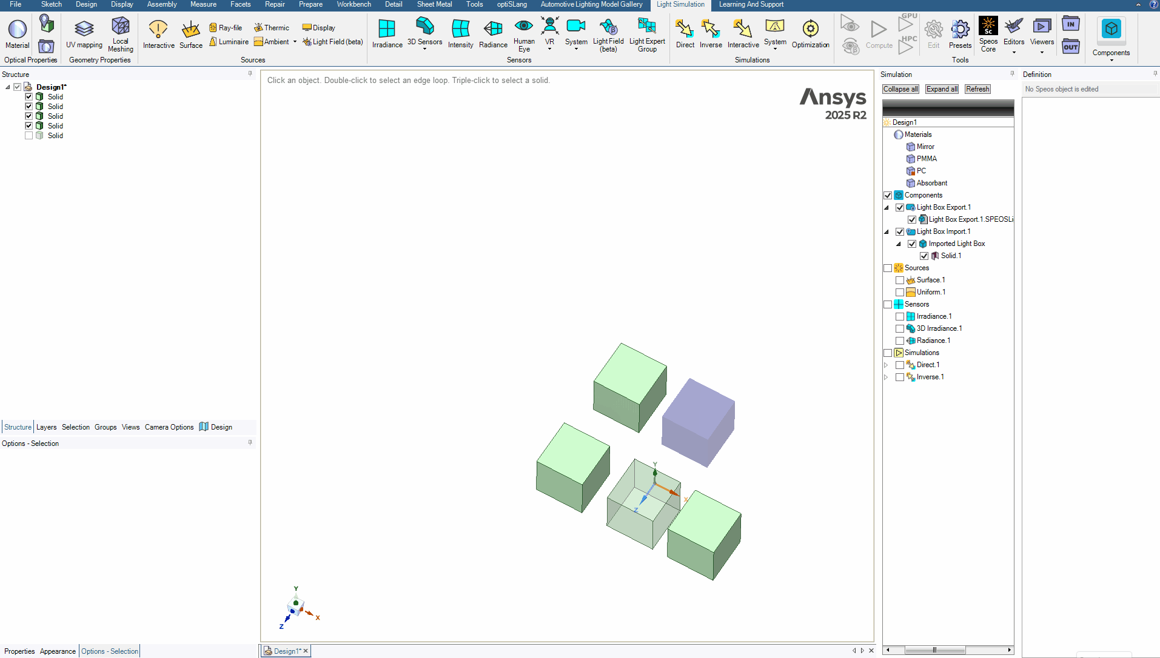
Task: Create an Intensity sensor
Action: (x=460, y=34)
